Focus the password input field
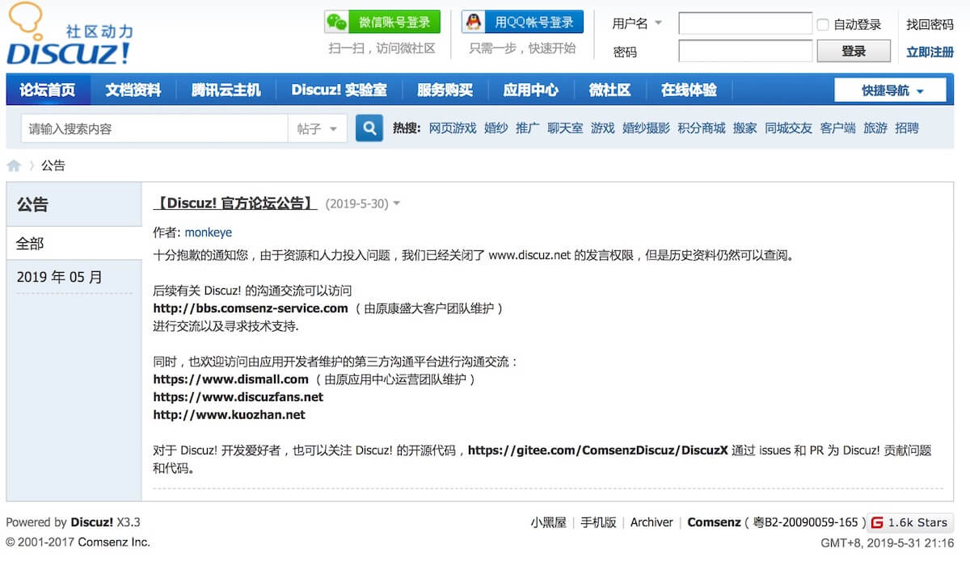This screenshot has width=970, height=561. pyautogui.click(x=745, y=51)
